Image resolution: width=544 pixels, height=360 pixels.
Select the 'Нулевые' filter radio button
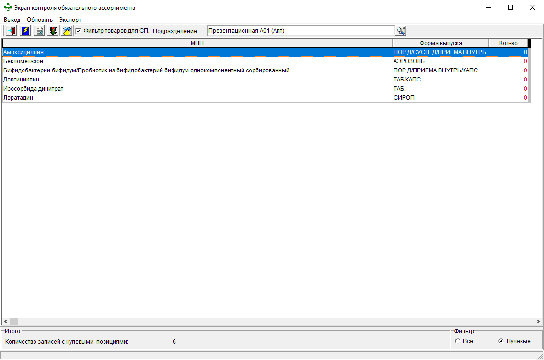click(501, 341)
